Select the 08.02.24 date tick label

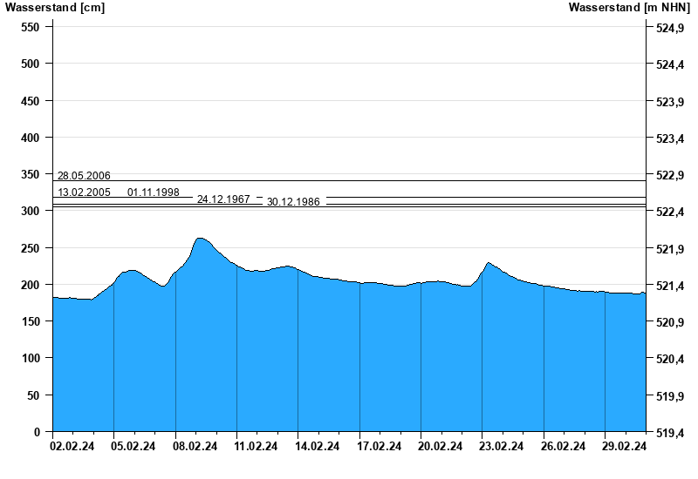pos(195,448)
